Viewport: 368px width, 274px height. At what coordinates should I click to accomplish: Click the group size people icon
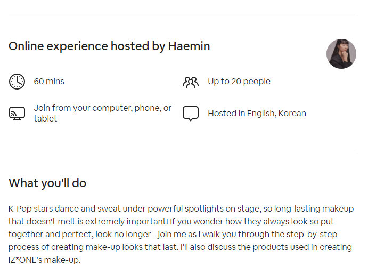[190, 82]
